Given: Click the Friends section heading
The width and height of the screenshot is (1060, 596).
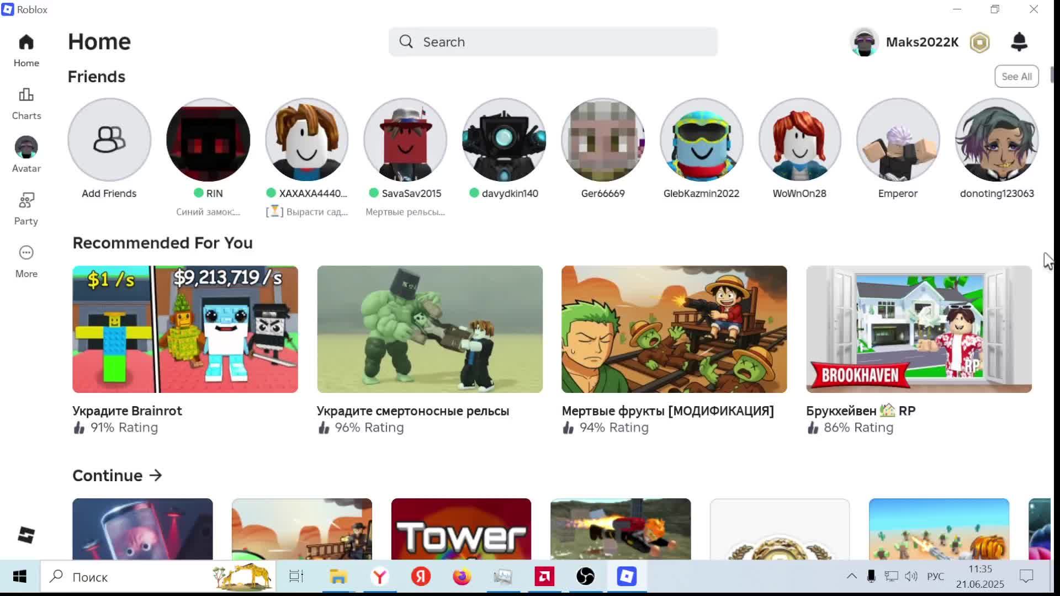Looking at the screenshot, I should 97,77.
